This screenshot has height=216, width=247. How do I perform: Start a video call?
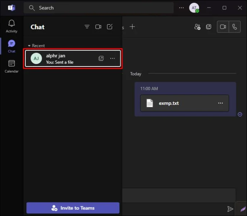(223, 27)
